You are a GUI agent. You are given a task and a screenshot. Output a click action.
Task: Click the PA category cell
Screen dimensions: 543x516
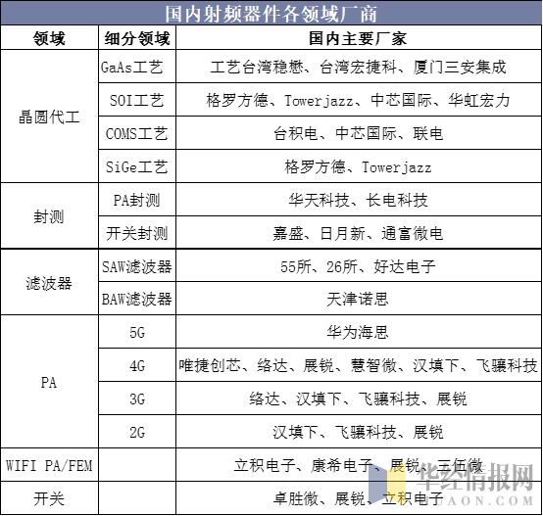pos(50,382)
